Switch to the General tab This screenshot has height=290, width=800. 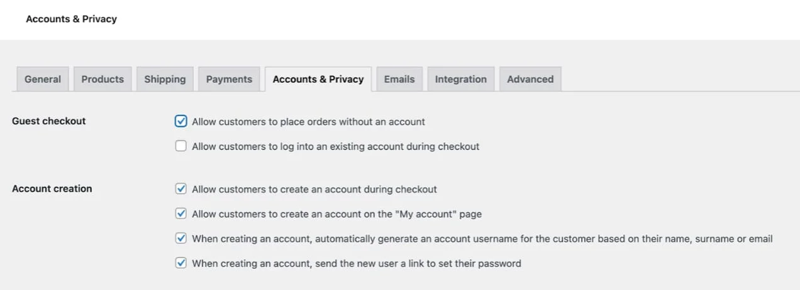coord(43,79)
